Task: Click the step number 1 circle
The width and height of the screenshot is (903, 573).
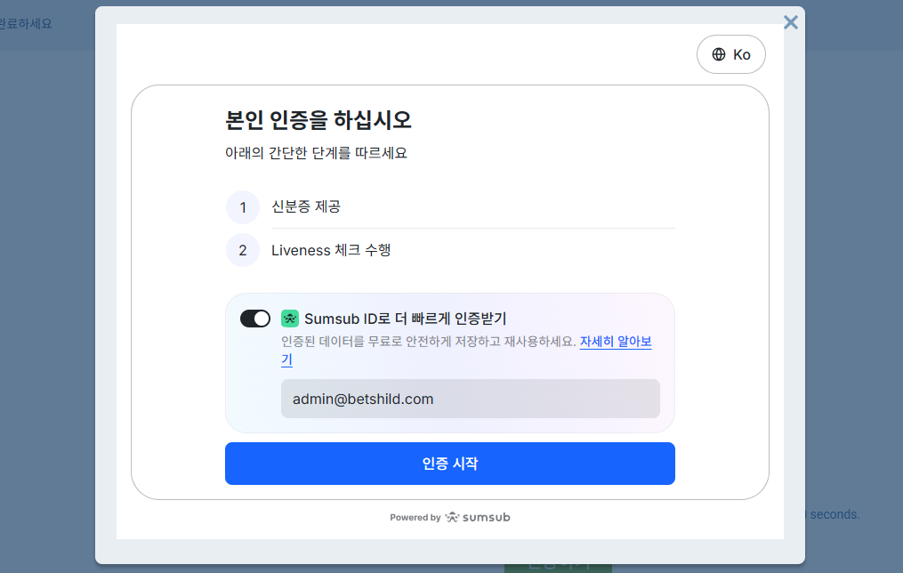Action: [x=243, y=207]
